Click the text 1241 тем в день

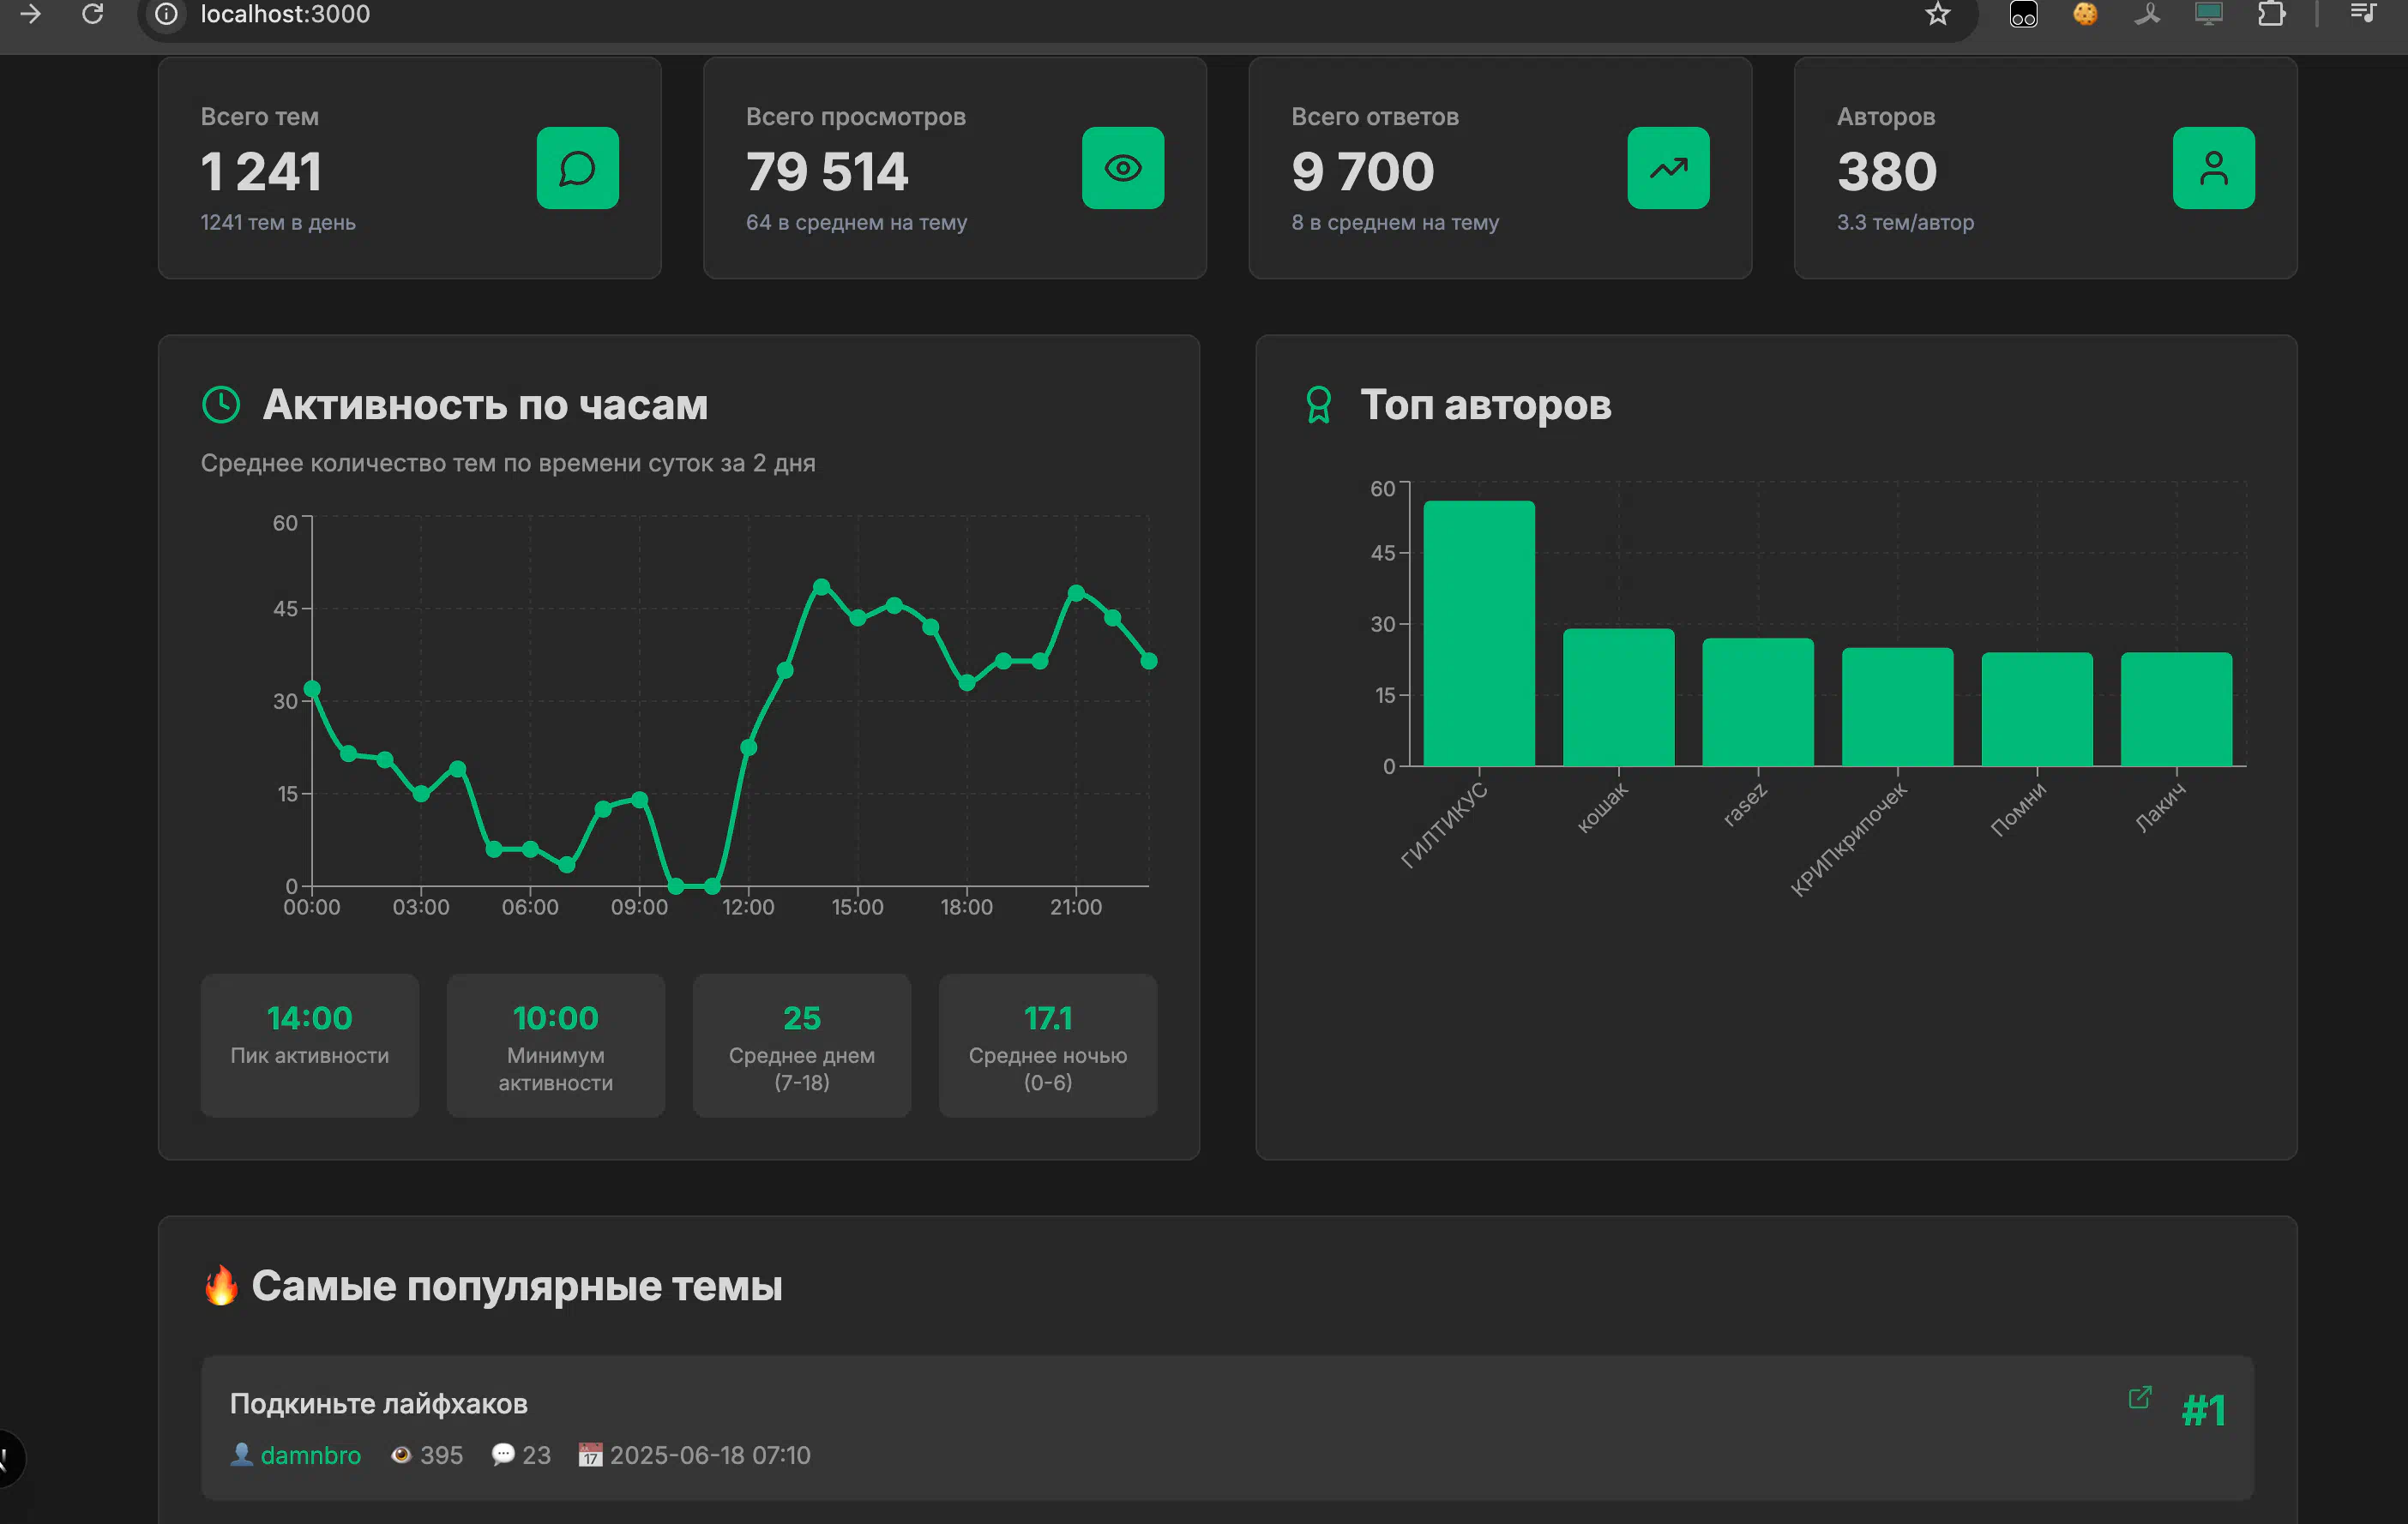[278, 222]
